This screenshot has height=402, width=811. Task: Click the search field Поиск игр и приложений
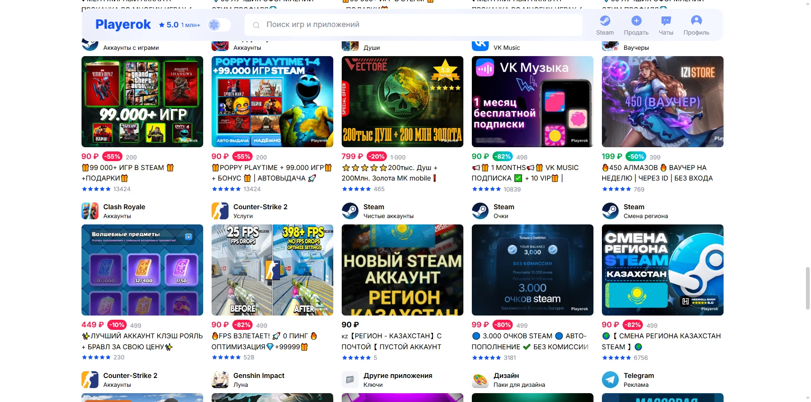click(x=414, y=24)
